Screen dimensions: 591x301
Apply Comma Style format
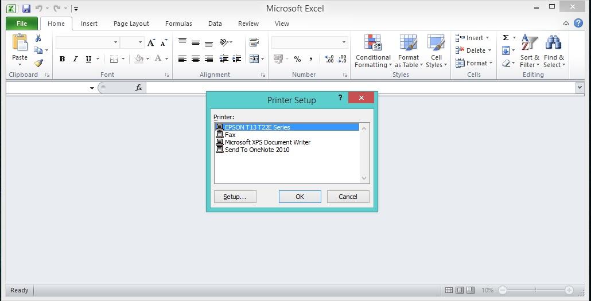tap(311, 59)
